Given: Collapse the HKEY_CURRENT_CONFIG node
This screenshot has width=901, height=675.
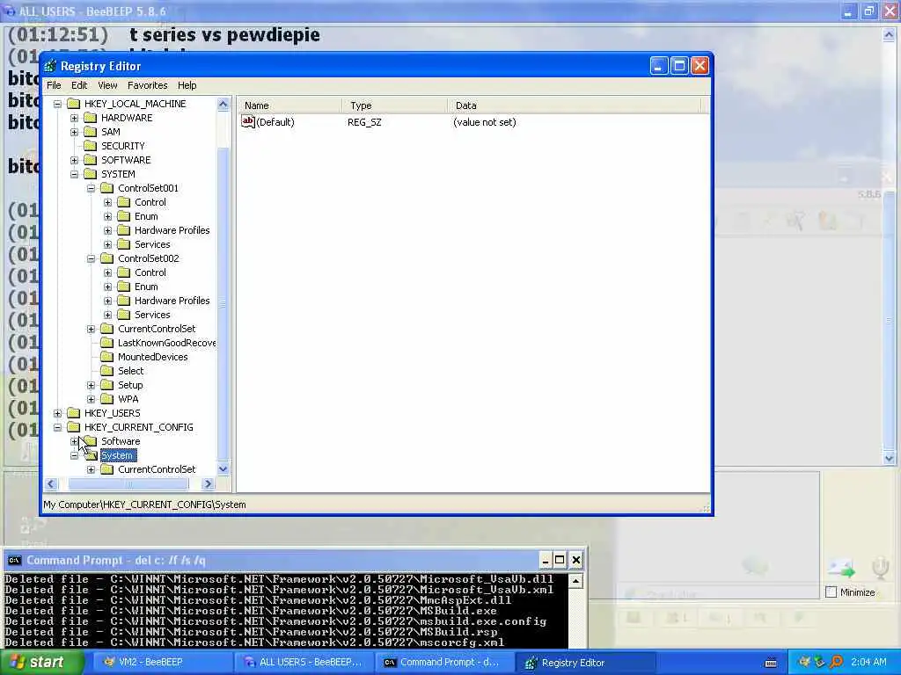Looking at the screenshot, I should pos(57,427).
